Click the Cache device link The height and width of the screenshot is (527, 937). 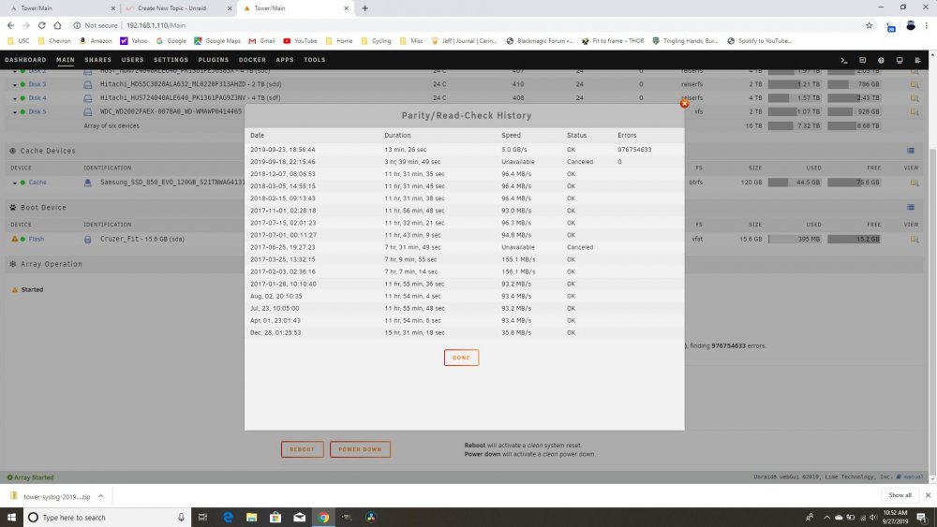click(37, 183)
